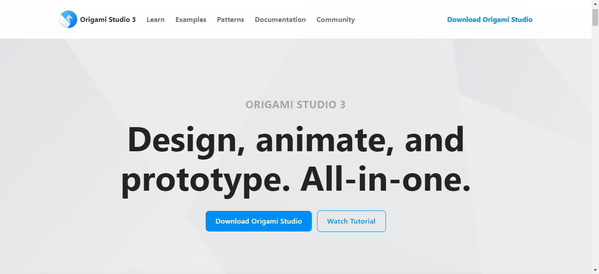The width and height of the screenshot is (599, 274).
Task: Click the ORIGAMI STUDIO 3 subtitle text
Action: click(296, 105)
